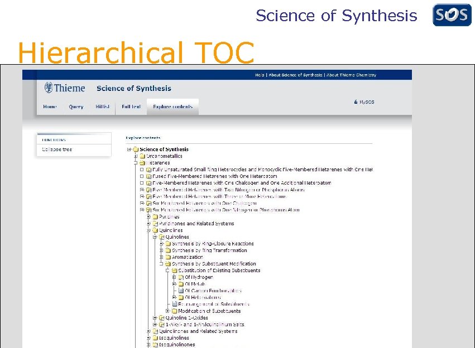Expand Six-Membered Hetarenes with One Chalcogen node
The width and height of the screenshot is (475, 348).
pos(142,204)
